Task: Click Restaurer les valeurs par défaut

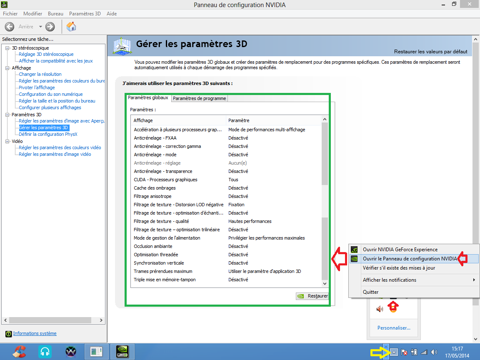Action: pyautogui.click(x=431, y=52)
